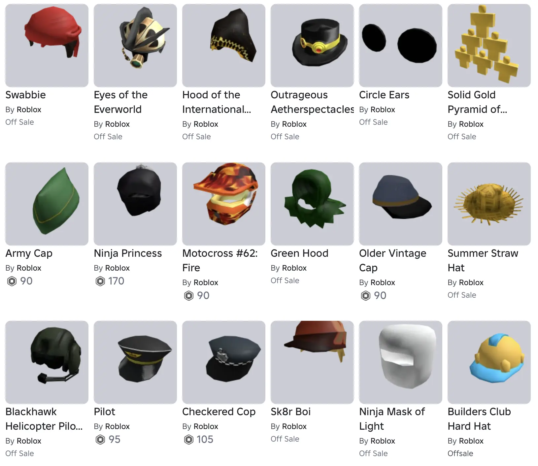Screen dimensions: 538x466
Task: Open the Summer Straw Hat title link
Action: click(483, 260)
